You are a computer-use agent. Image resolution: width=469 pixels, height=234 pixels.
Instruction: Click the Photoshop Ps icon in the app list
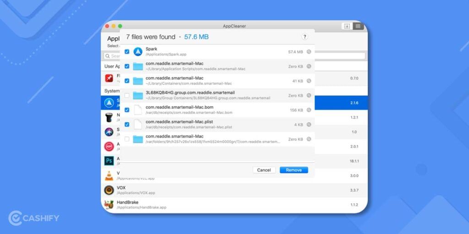pos(109,161)
